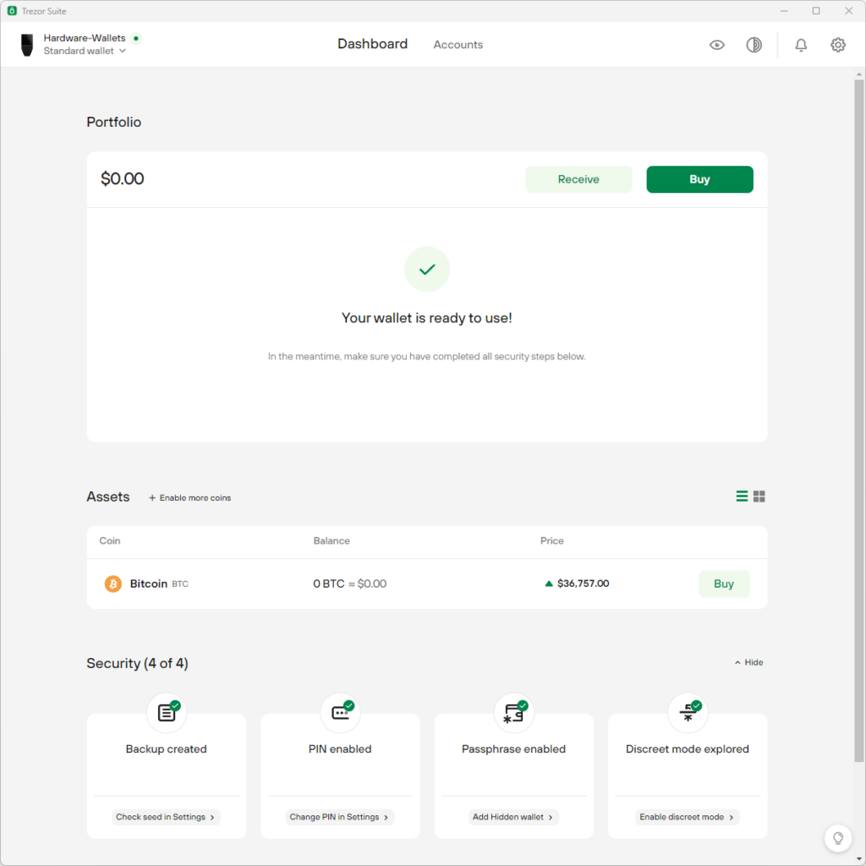
Task: Switch to the Dashboard tab
Action: click(x=372, y=44)
